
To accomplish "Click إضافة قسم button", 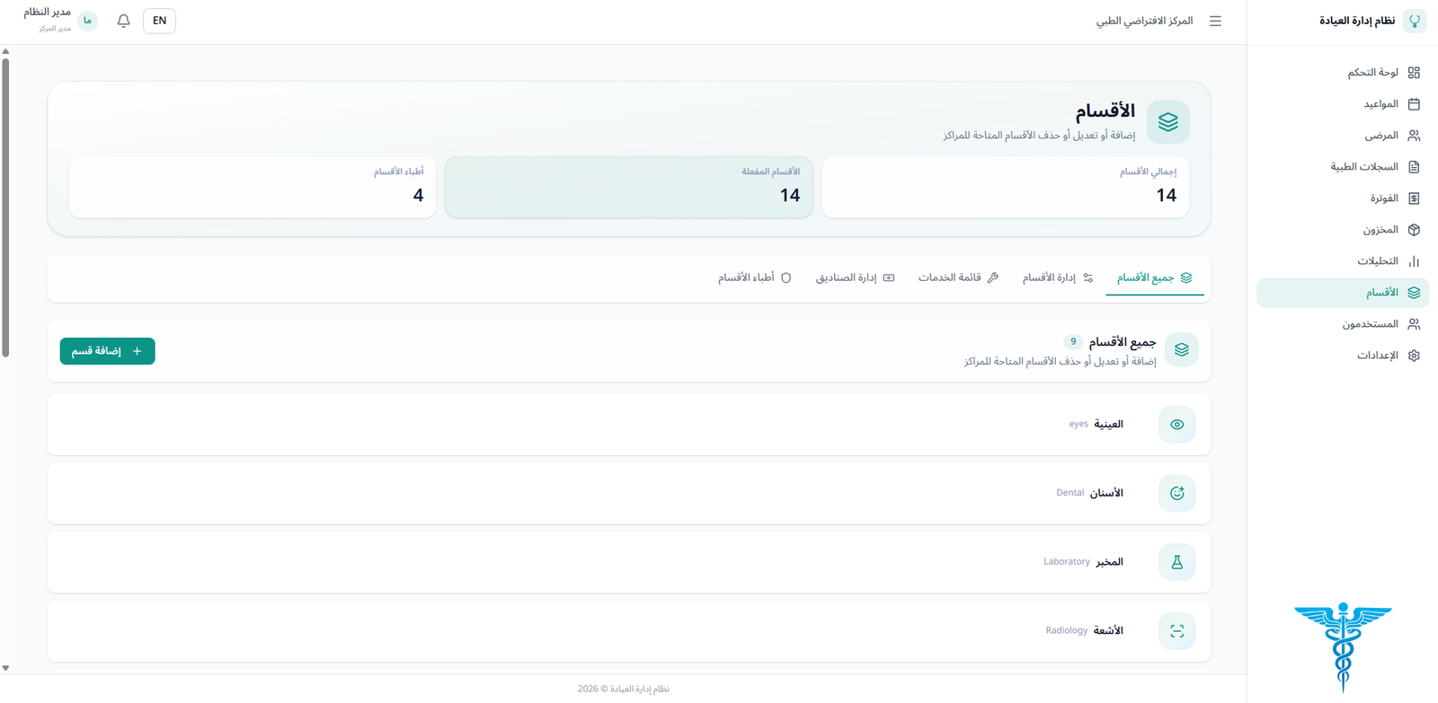I will point(107,351).
